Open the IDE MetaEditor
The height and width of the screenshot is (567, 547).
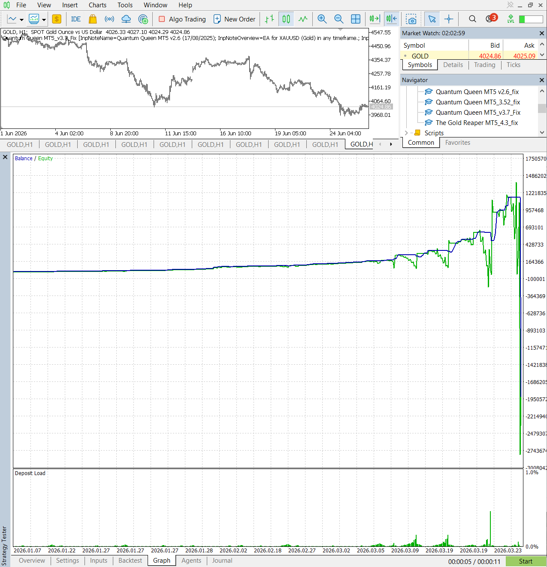pyautogui.click(x=76, y=19)
